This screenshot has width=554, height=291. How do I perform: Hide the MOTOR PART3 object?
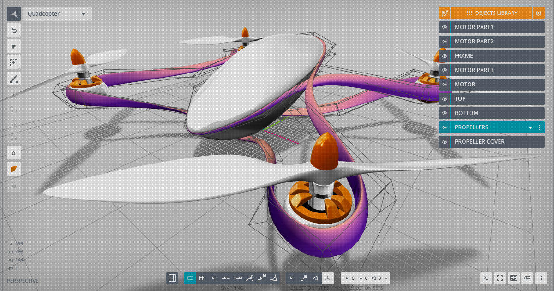pos(445,70)
